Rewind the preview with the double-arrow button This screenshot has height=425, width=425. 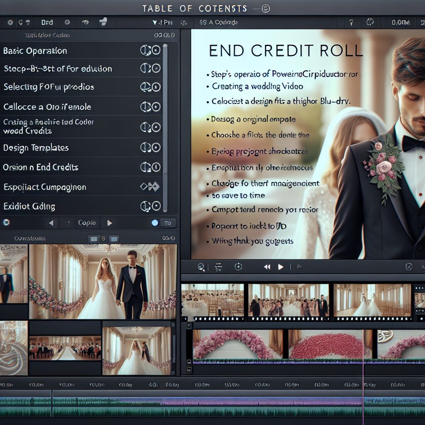(x=267, y=267)
